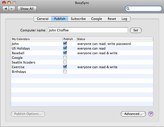
Task: Select the Exercise calendar name
Action: 18,67
